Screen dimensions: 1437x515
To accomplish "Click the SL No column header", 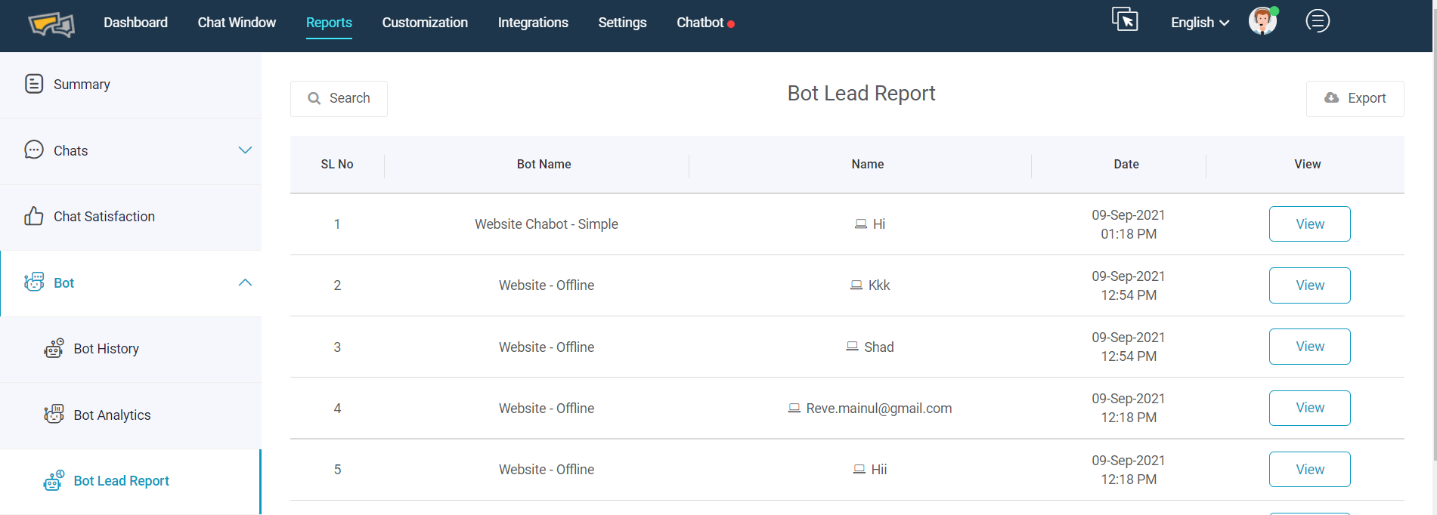I will [x=337, y=165].
